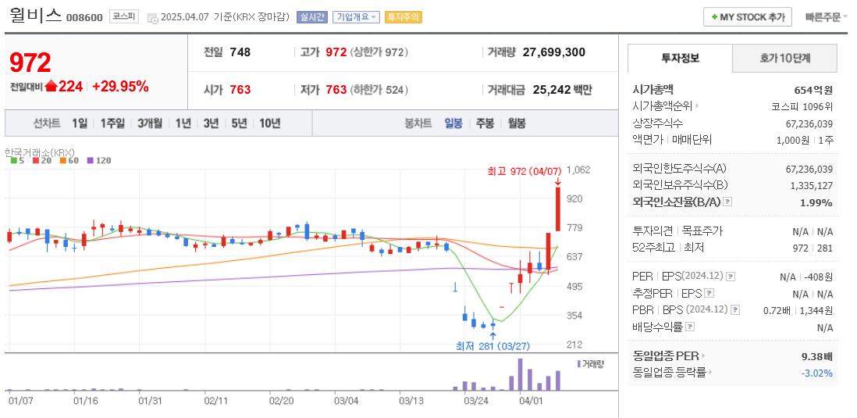Select the 주봉 candlestick chart
857x418 pixels.
[x=485, y=123]
